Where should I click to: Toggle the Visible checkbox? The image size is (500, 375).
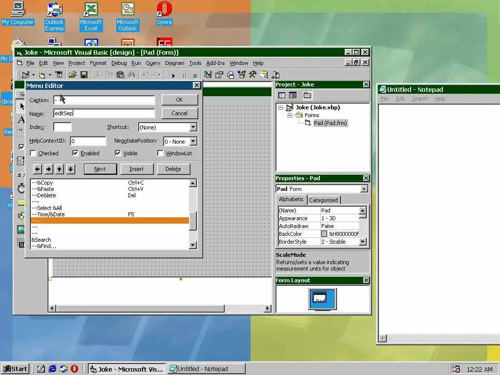click(x=118, y=153)
